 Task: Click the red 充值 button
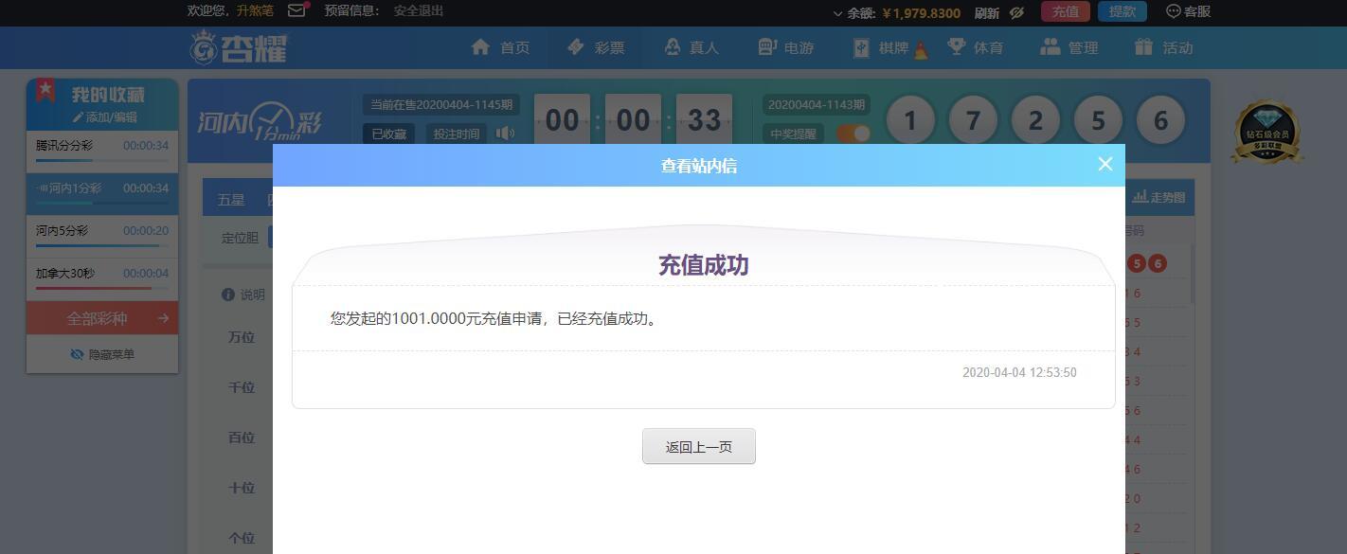click(x=1066, y=11)
